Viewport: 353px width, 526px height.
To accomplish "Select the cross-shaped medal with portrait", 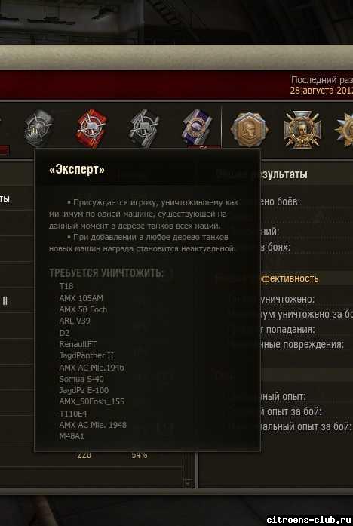I will click(x=302, y=130).
